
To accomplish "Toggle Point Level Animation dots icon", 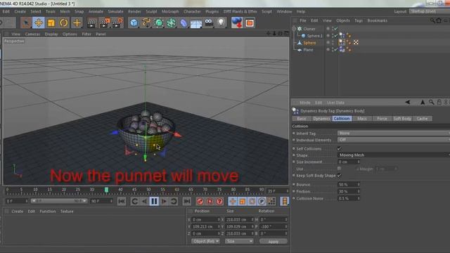I will tap(271, 202).
